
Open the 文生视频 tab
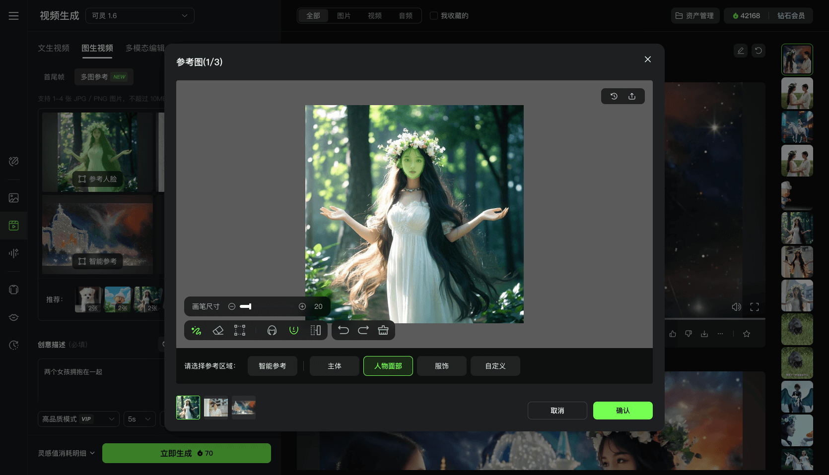(54, 48)
